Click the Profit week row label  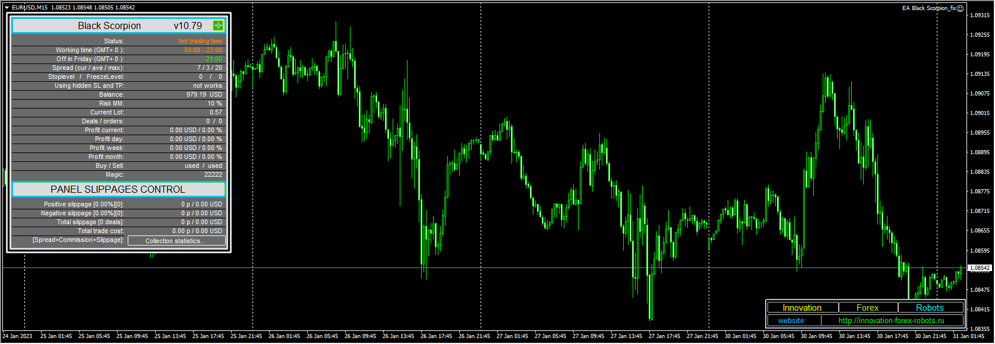[107, 148]
